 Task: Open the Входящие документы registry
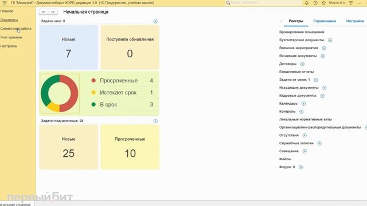pos(298,56)
